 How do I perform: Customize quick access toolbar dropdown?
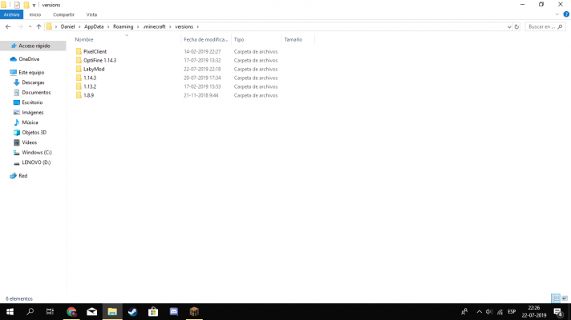[x=34, y=5]
